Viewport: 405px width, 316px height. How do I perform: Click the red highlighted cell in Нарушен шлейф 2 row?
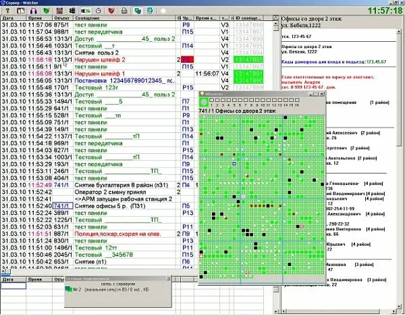click(187, 59)
